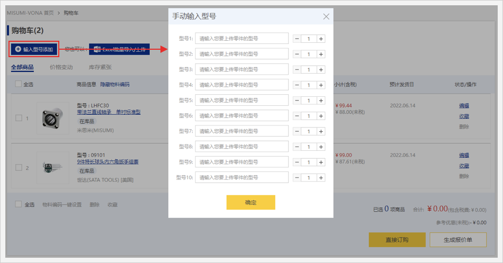
Task: Switch to 价格变动 tab
Action: (x=61, y=67)
